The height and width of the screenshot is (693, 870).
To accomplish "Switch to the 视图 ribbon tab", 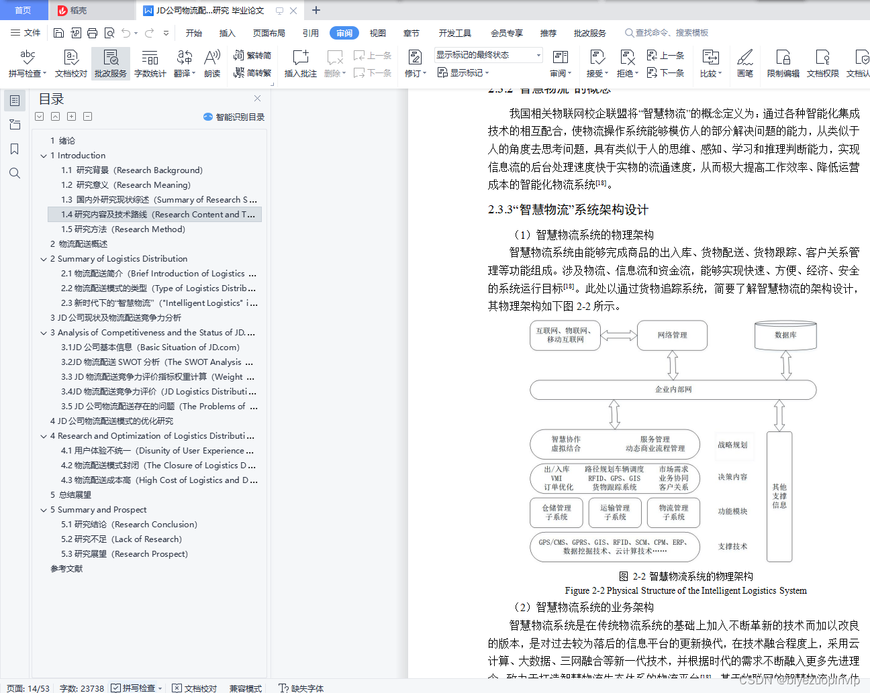I will click(378, 33).
